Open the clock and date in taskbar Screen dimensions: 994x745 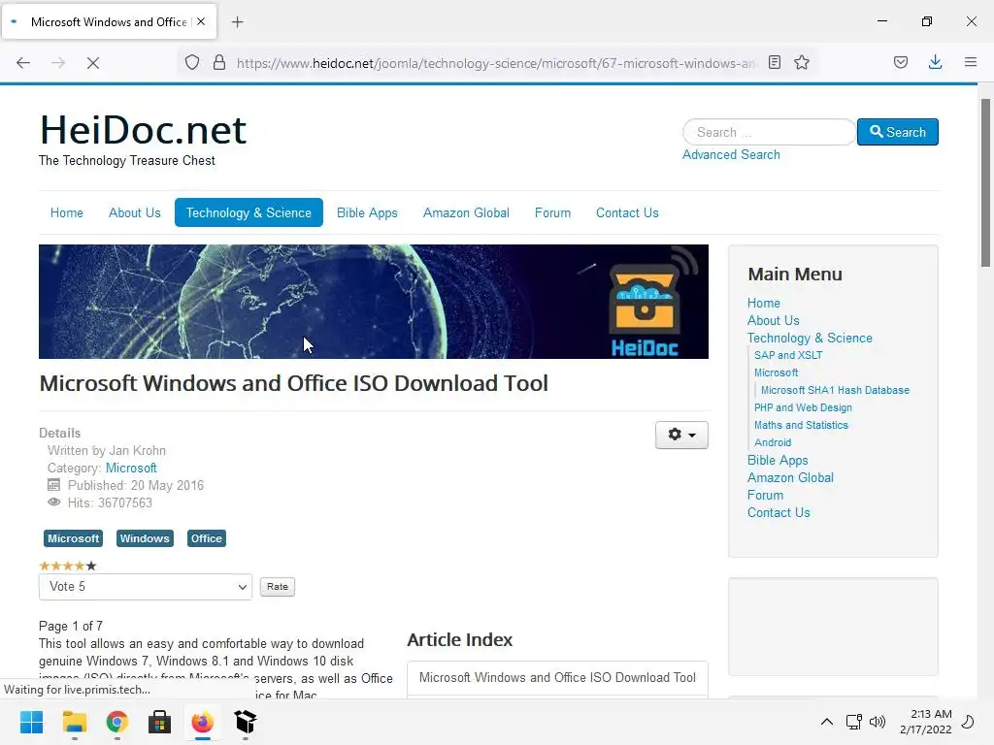point(925,722)
